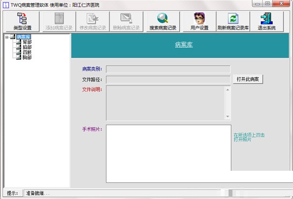Screen dimensions: 293x199
Task: Click the 文件说明 scrollbar up arrow
Action: coord(228,90)
